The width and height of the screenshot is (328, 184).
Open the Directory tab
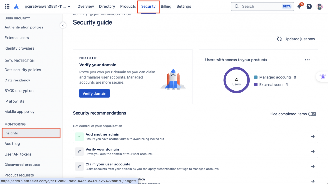coord(107,6)
